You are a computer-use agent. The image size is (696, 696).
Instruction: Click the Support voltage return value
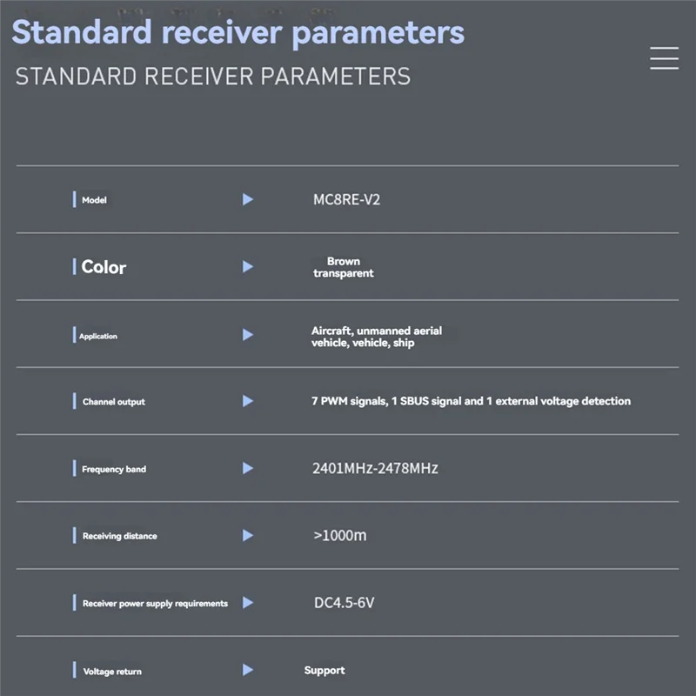coord(325,670)
